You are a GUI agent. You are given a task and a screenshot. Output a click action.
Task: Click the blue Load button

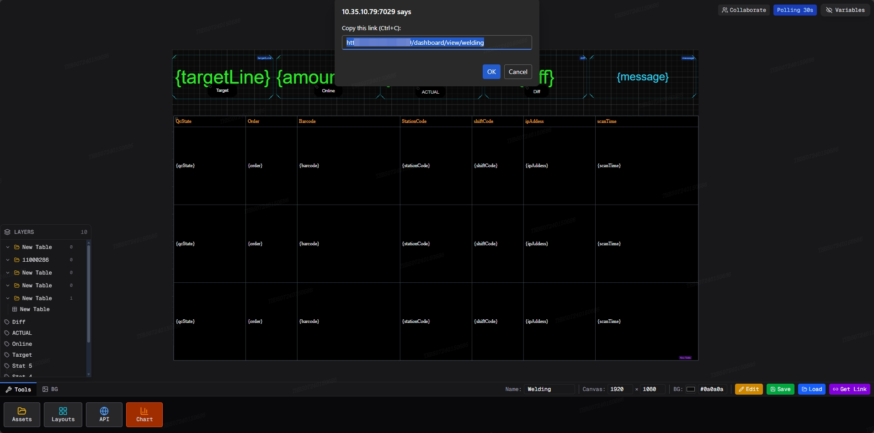click(x=811, y=389)
